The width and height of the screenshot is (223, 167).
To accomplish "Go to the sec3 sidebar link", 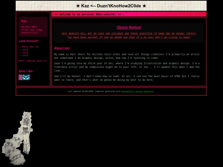I will click(25, 52).
